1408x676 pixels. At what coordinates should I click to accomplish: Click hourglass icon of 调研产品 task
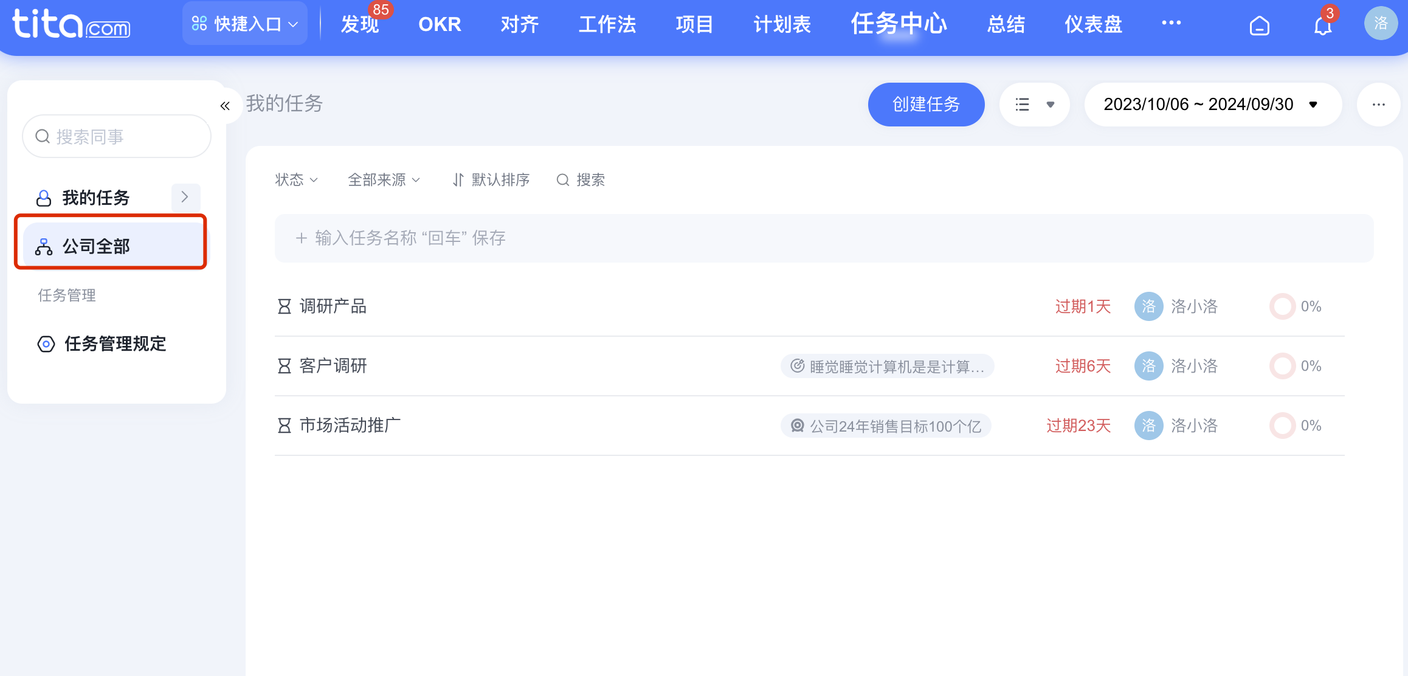click(284, 306)
